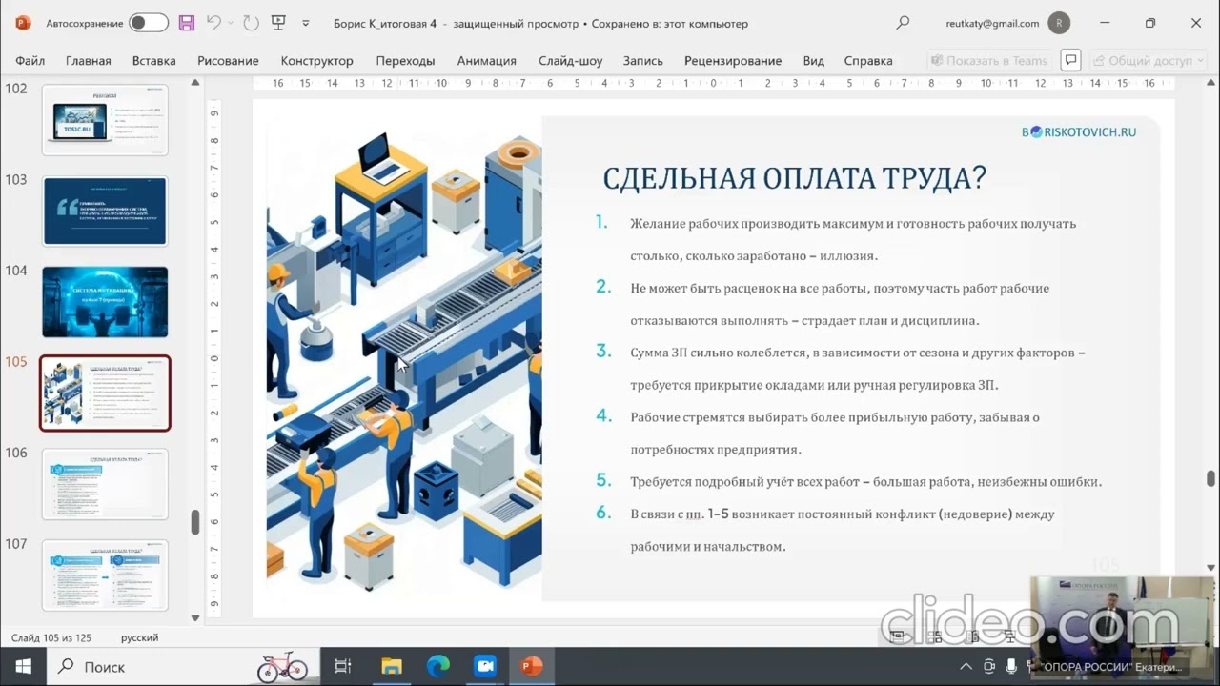1220x686 pixels.
Task: Click the Показать в Teams button
Action: (x=990, y=60)
